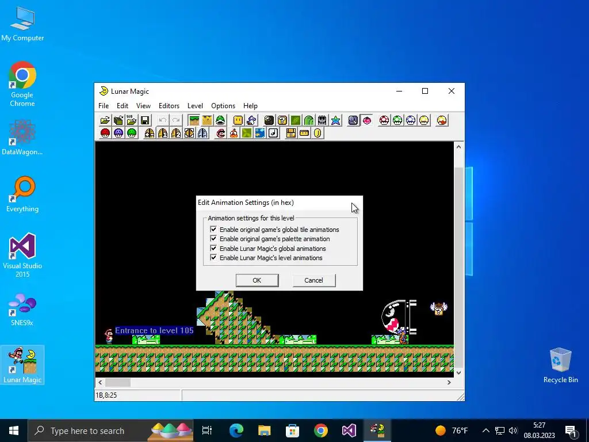Click the door icon labeled 1

point(163,133)
